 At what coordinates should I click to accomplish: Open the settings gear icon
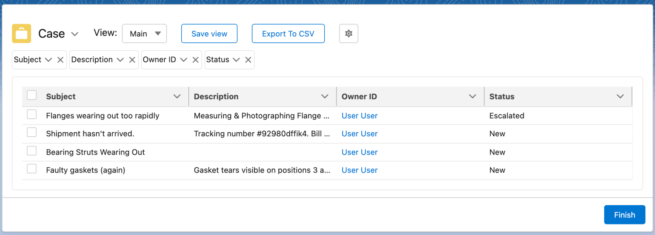pos(349,34)
